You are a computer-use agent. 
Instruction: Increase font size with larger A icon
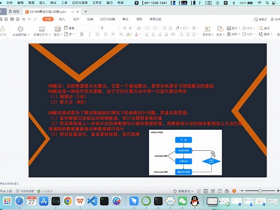(125, 28)
